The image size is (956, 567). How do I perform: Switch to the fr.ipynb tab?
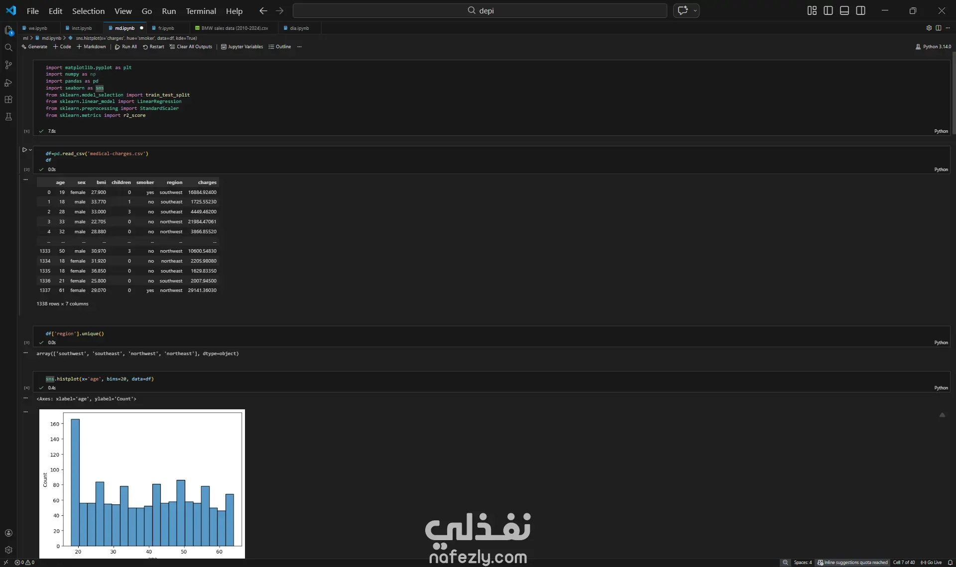tap(166, 28)
